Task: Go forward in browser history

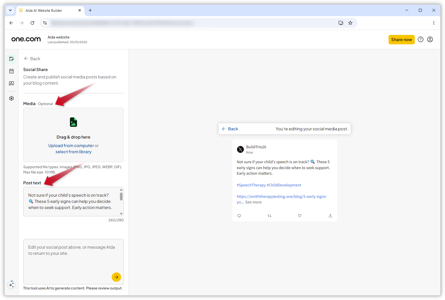Action: pos(22,23)
